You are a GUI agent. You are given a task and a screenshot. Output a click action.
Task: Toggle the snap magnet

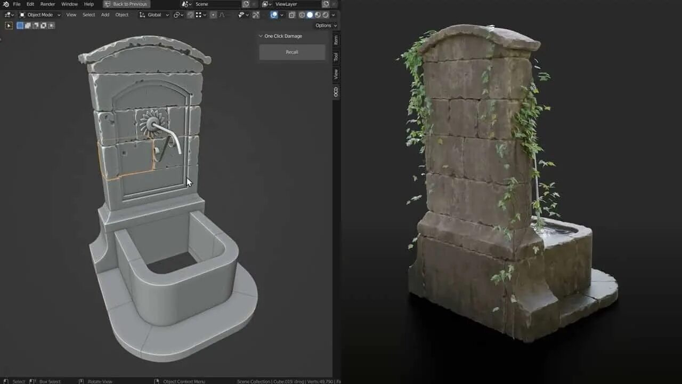pos(190,14)
